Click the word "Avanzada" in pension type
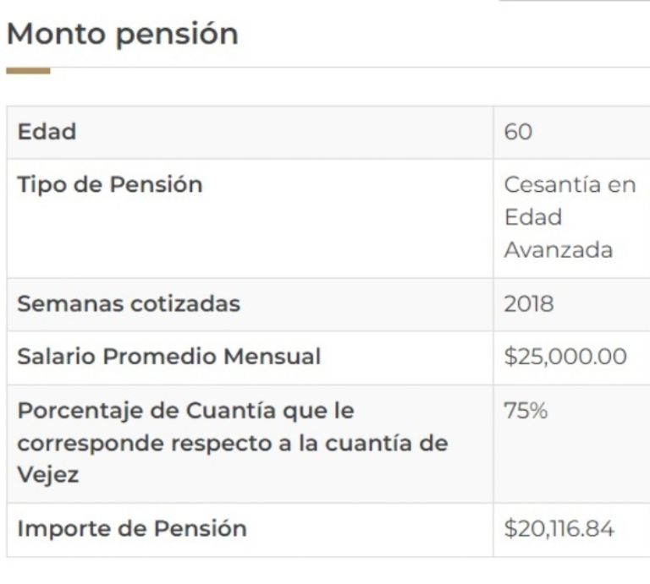This screenshot has width=650, height=584. [x=559, y=250]
